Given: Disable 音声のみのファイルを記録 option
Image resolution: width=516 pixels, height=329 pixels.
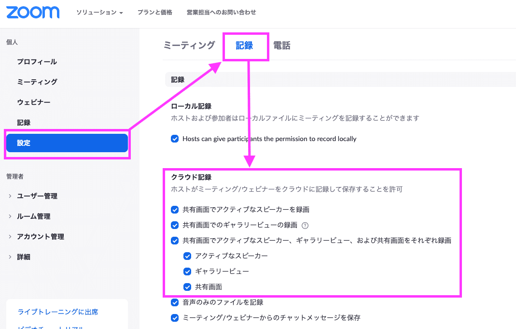Looking at the screenshot, I should point(175,302).
